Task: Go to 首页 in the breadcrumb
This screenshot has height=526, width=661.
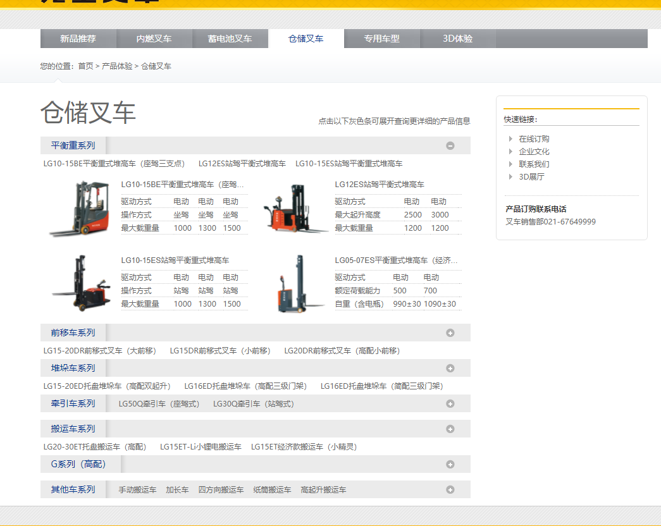Action: [x=85, y=66]
